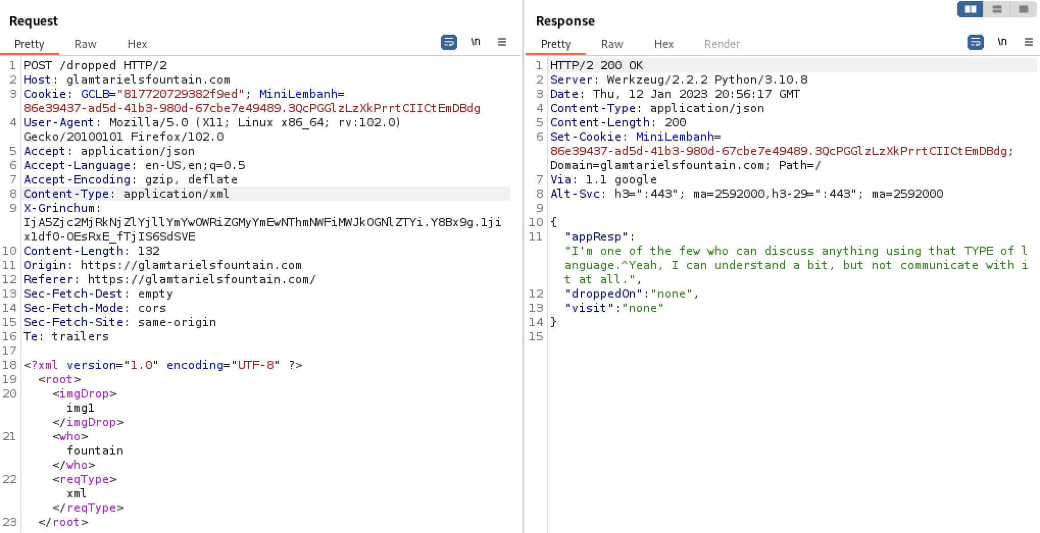Viewport: 1040px width, 533px height.
Task: Click the Host header line in request
Action: pyautogui.click(x=127, y=80)
